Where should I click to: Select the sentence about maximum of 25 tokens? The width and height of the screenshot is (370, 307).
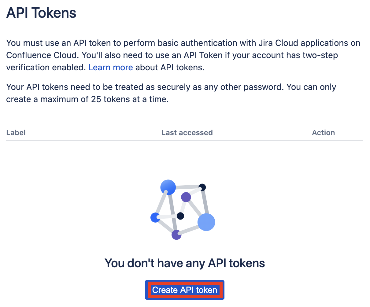coord(171,93)
